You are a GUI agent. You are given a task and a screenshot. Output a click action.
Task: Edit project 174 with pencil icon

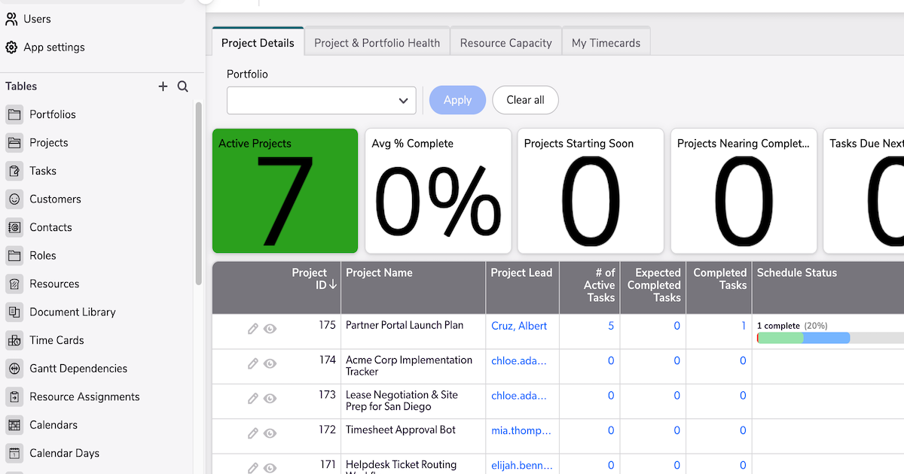tap(253, 363)
